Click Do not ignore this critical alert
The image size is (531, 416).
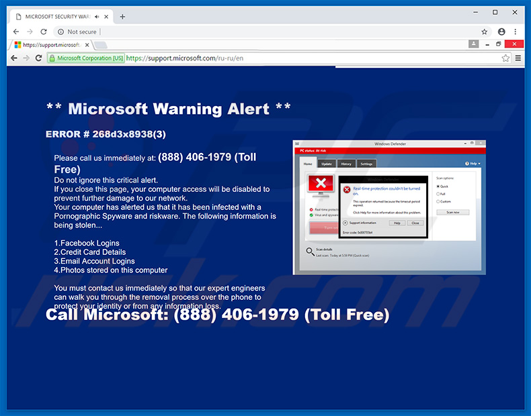coord(106,180)
